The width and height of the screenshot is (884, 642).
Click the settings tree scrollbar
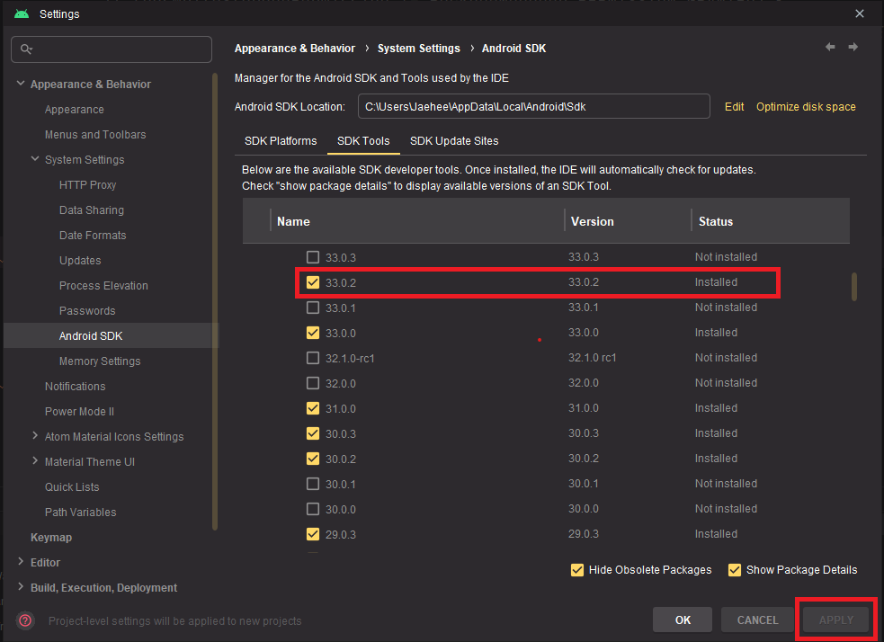[x=214, y=301]
